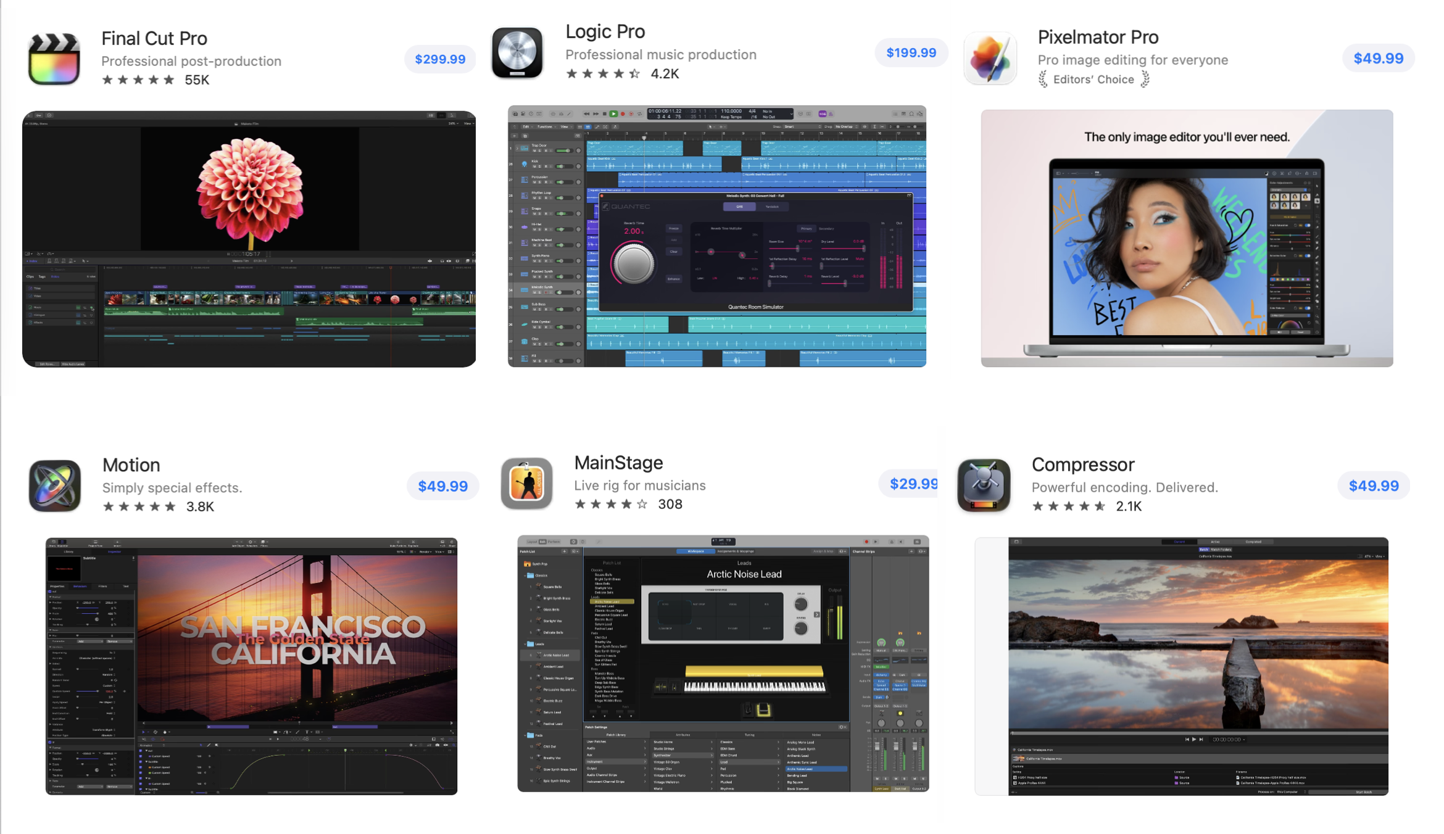Click the Compressor app icon

click(984, 485)
